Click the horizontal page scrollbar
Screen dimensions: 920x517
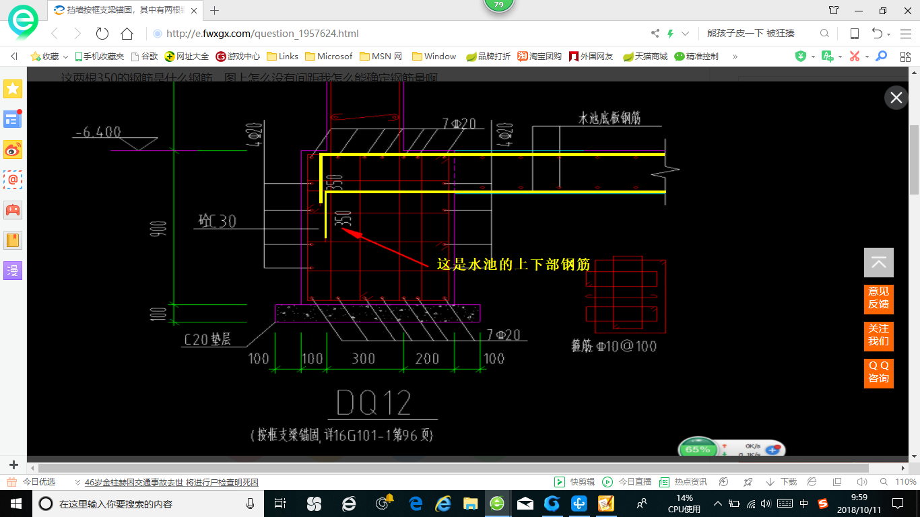[x=453, y=468]
